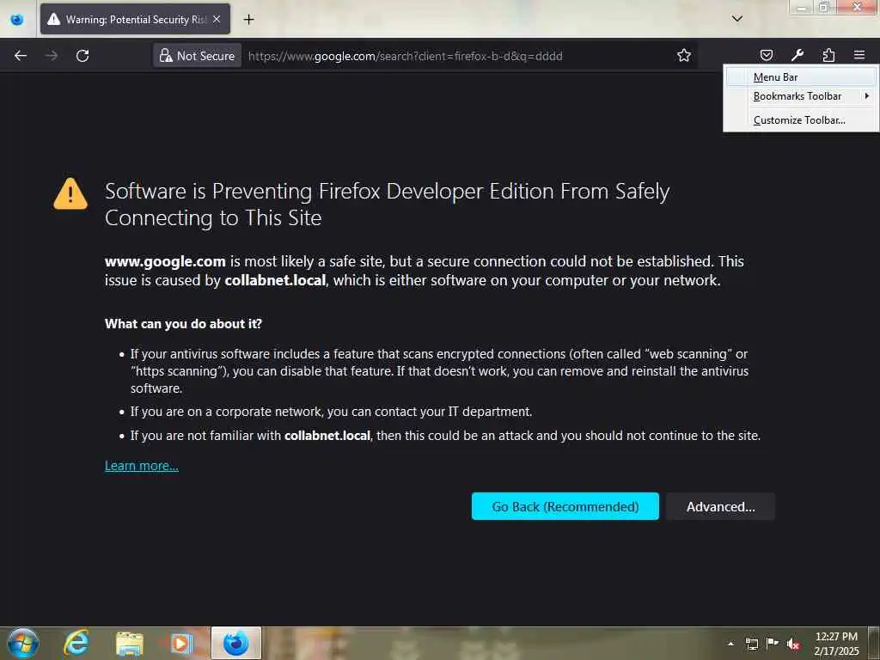Open the list all tabs chevron
Image resolution: width=880 pixels, height=660 pixels.
point(737,19)
